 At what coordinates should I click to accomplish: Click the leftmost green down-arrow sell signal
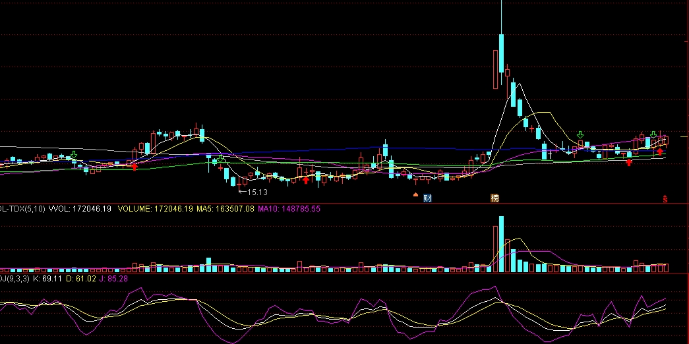75,155
